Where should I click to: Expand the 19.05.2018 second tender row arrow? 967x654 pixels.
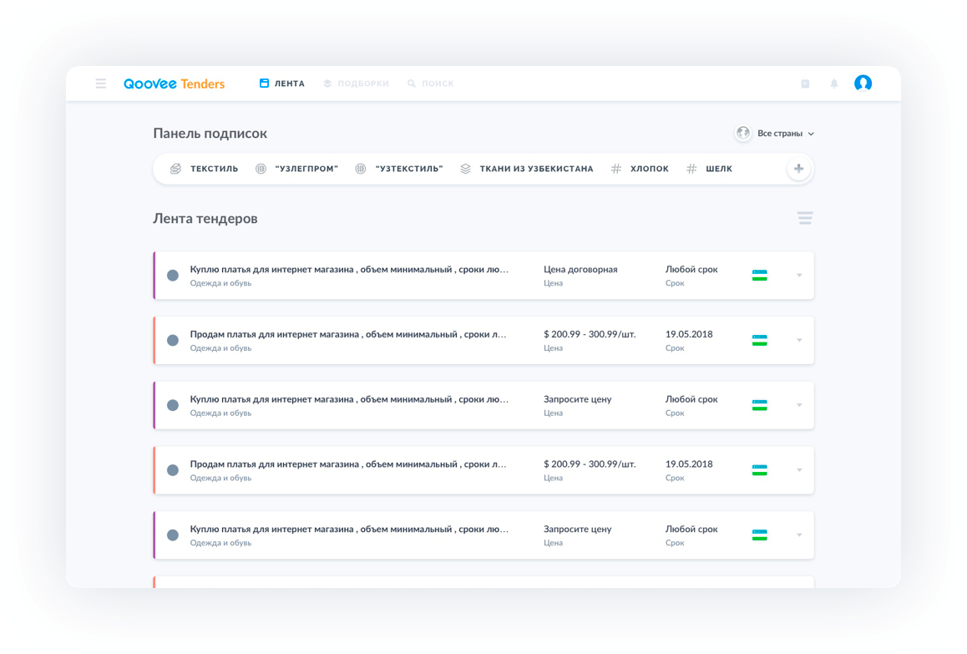[799, 340]
